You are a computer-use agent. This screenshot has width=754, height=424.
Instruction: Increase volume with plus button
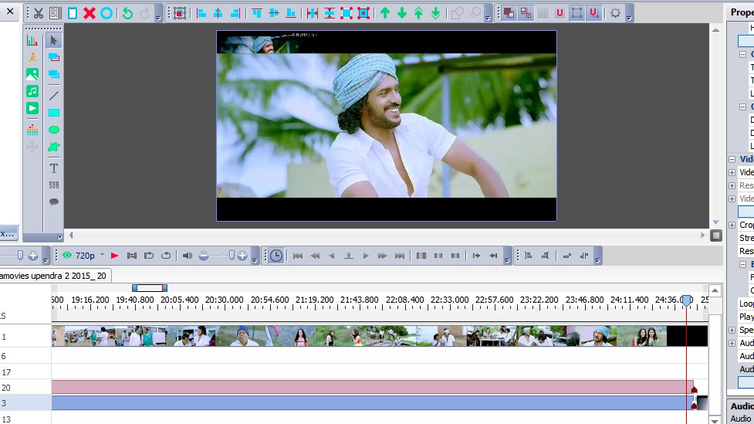point(242,256)
